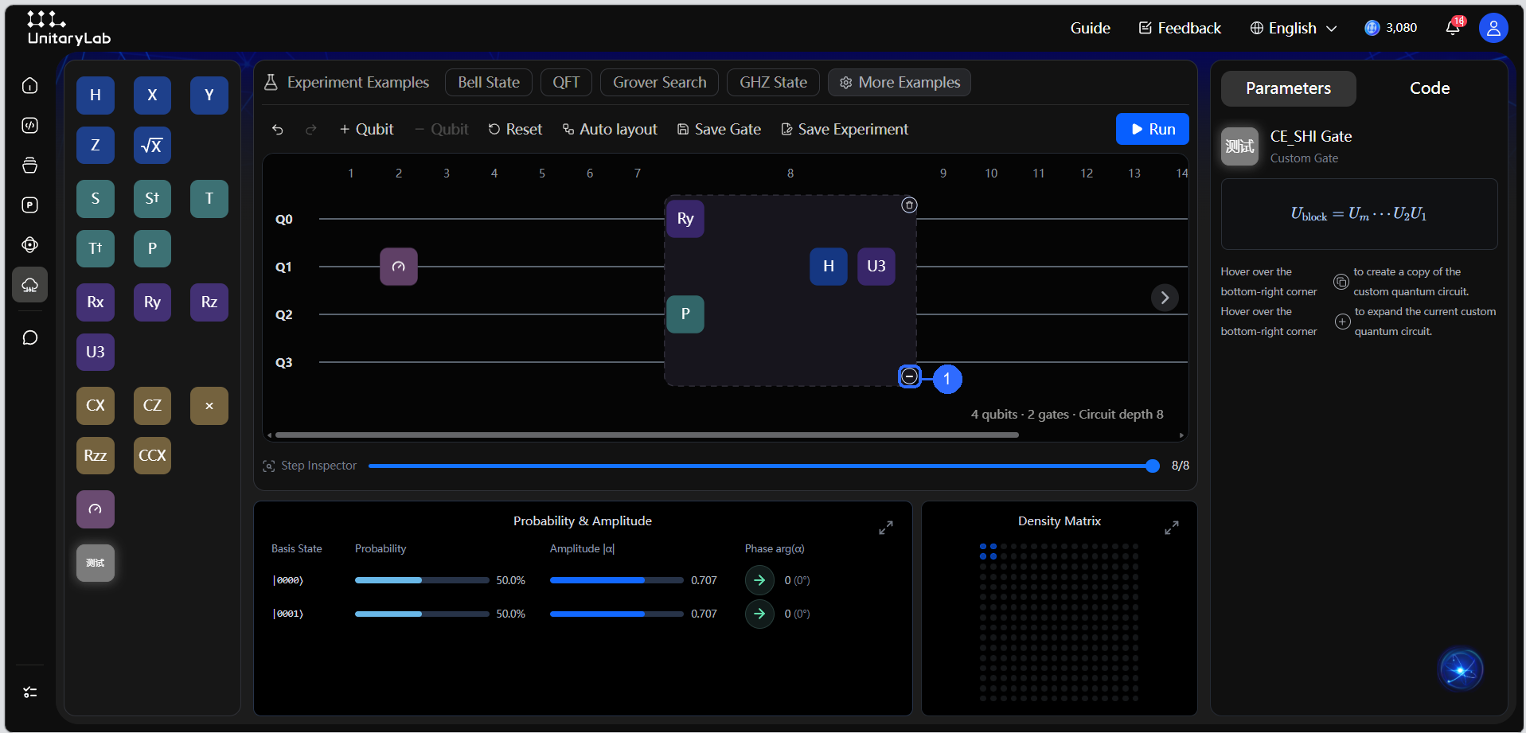Run the circuit
Screen dimensions: 1526x733
(x=1153, y=129)
